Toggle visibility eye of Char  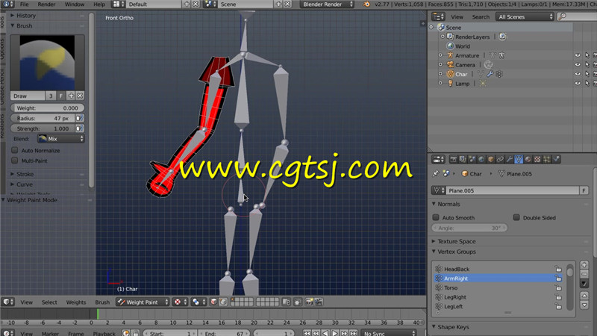578,74
